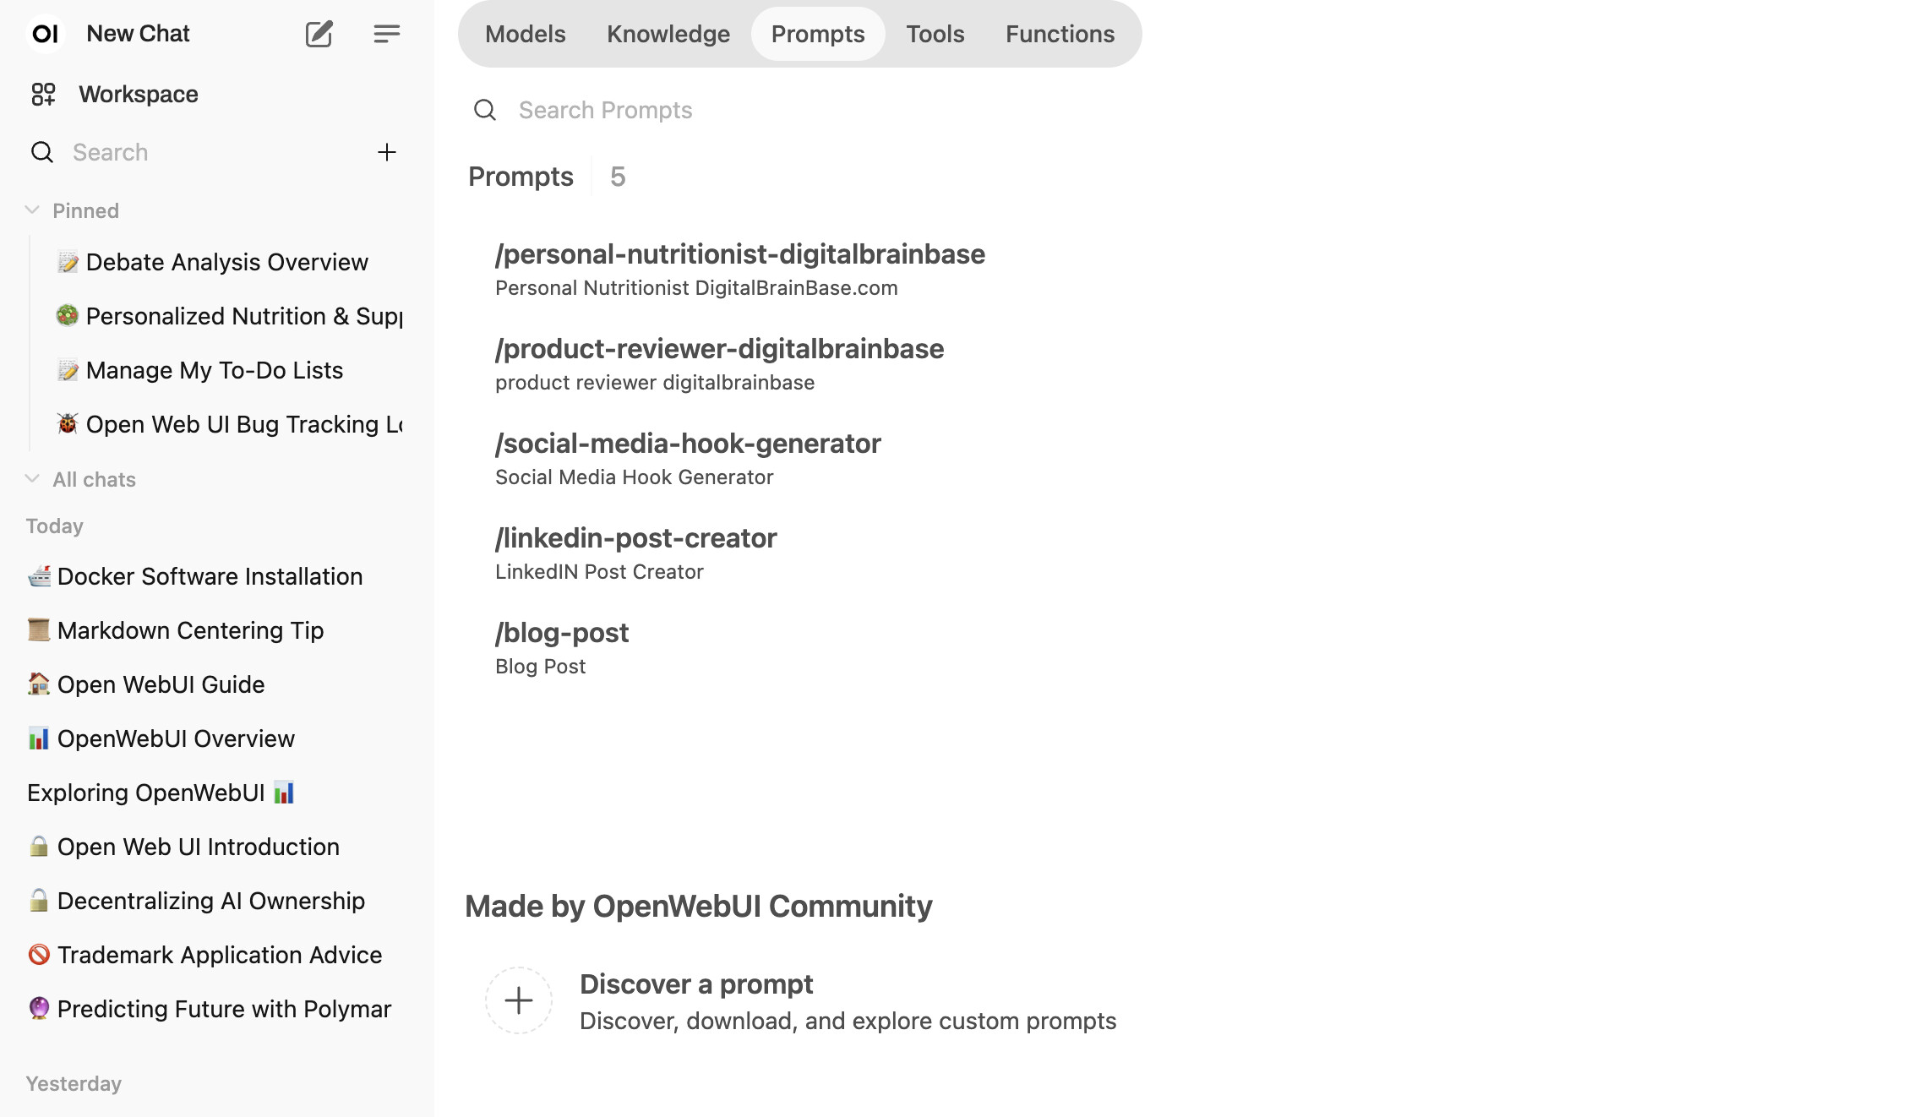Image resolution: width=1908 pixels, height=1117 pixels.
Task: Click the new chat compose icon
Action: pos(319,34)
